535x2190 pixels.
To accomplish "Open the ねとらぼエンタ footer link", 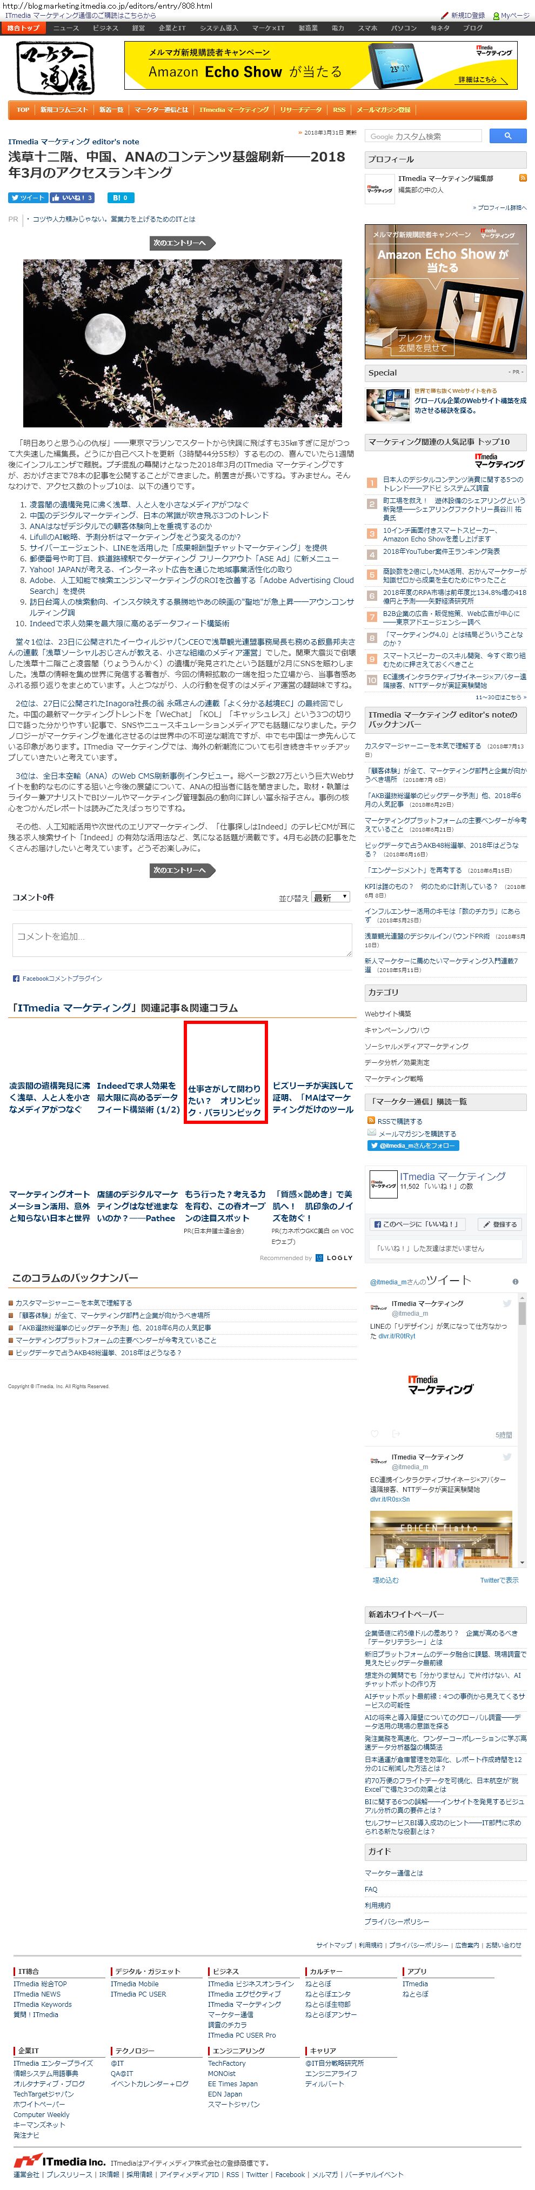I will coord(327,1994).
